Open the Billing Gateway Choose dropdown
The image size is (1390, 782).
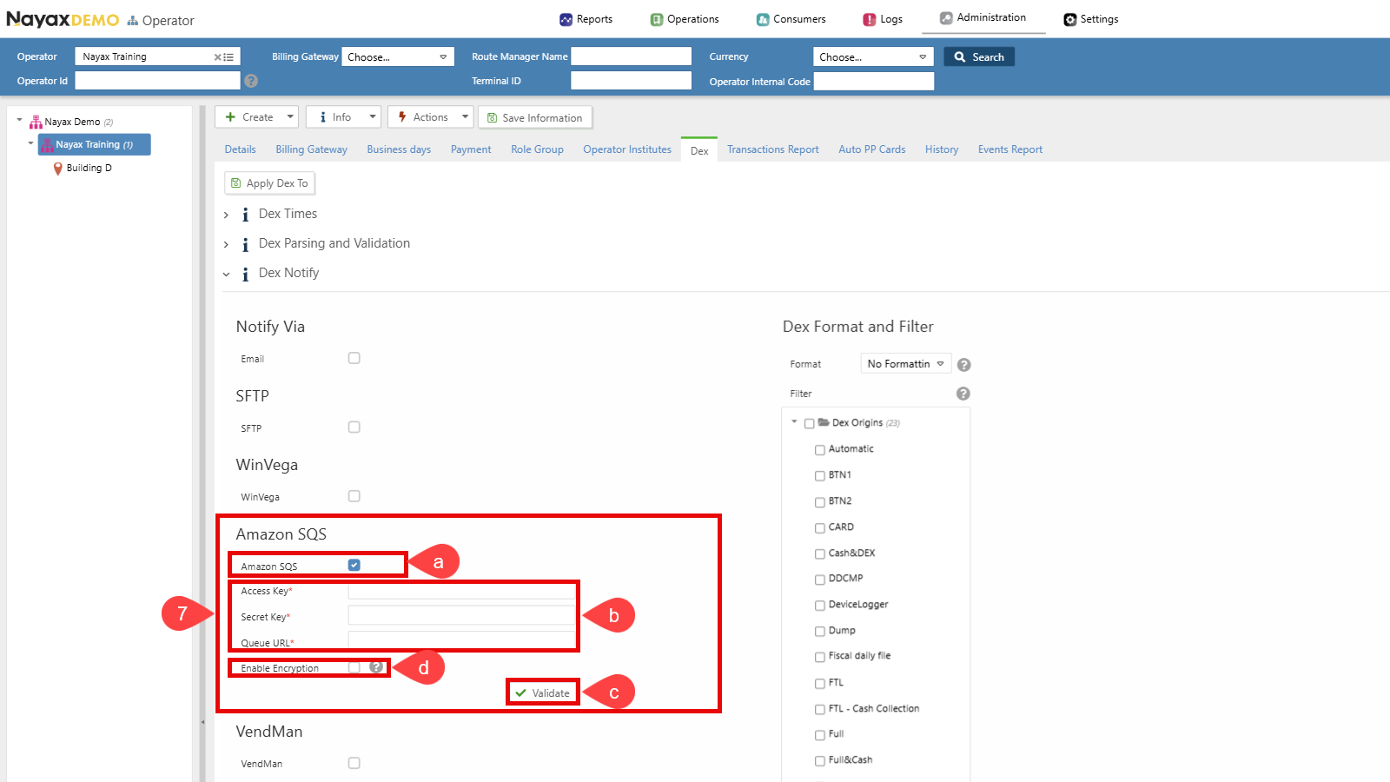click(398, 56)
